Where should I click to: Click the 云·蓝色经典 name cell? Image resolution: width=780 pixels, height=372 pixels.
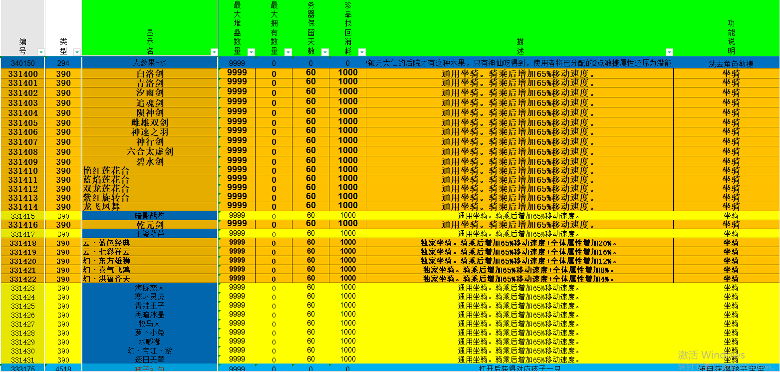(x=150, y=243)
